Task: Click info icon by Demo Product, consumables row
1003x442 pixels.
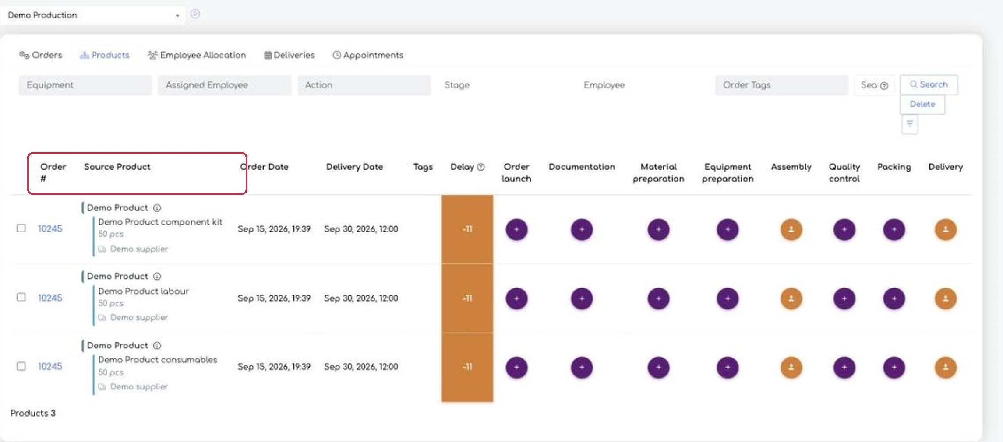Action: coord(157,346)
